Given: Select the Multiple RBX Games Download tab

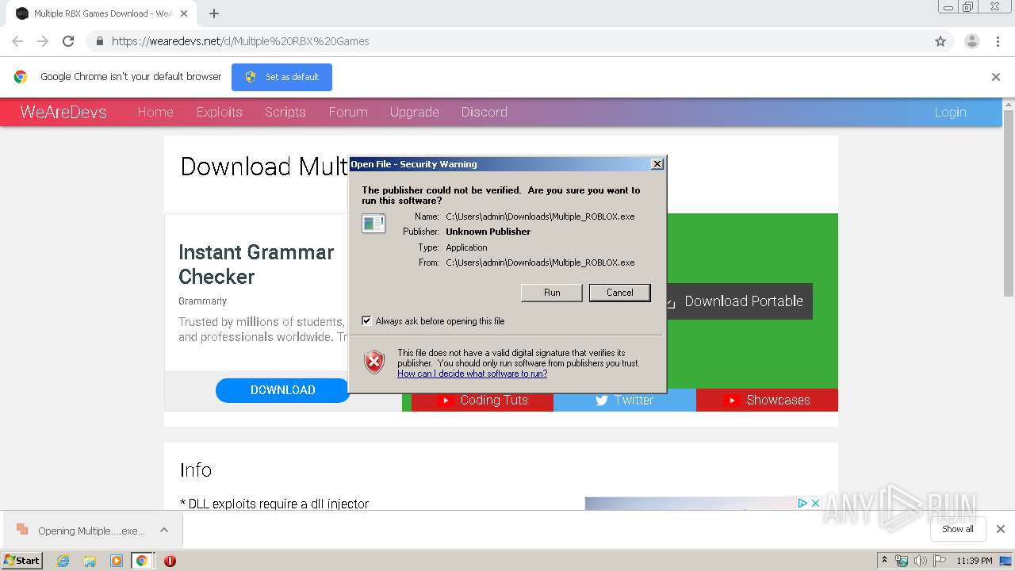Looking at the screenshot, I should click(x=101, y=13).
